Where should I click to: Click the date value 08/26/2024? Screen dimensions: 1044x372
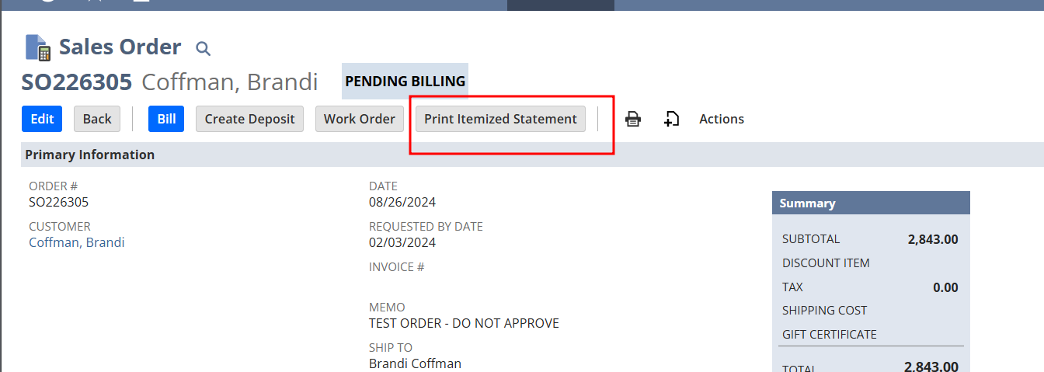tap(402, 202)
